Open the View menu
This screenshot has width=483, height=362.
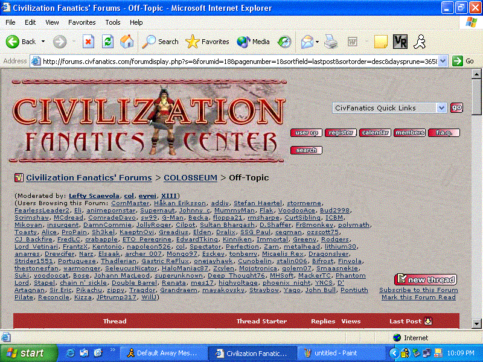(52, 22)
